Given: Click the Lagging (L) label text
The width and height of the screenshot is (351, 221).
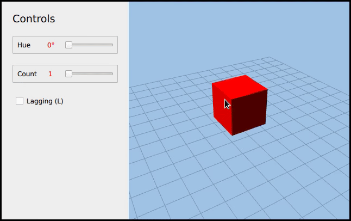Looking at the screenshot, I should click(x=45, y=101).
